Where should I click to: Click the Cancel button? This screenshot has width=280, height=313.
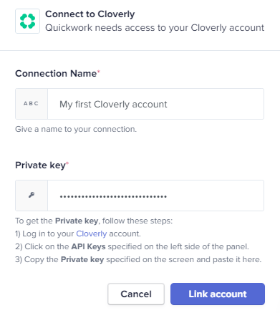click(x=136, y=294)
